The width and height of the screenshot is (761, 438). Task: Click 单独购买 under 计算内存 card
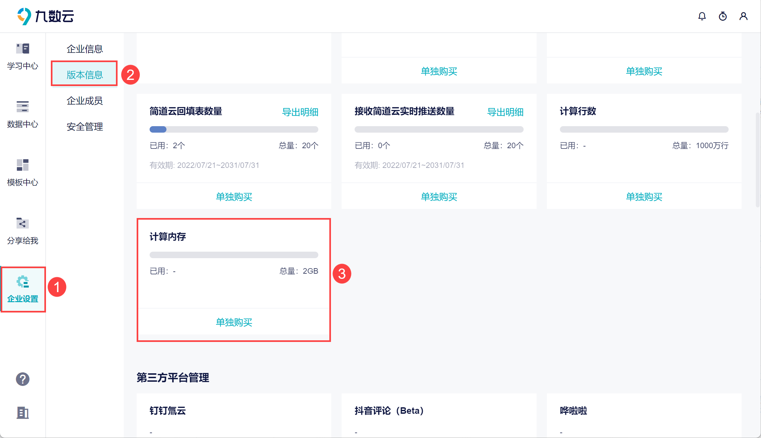[x=234, y=322]
